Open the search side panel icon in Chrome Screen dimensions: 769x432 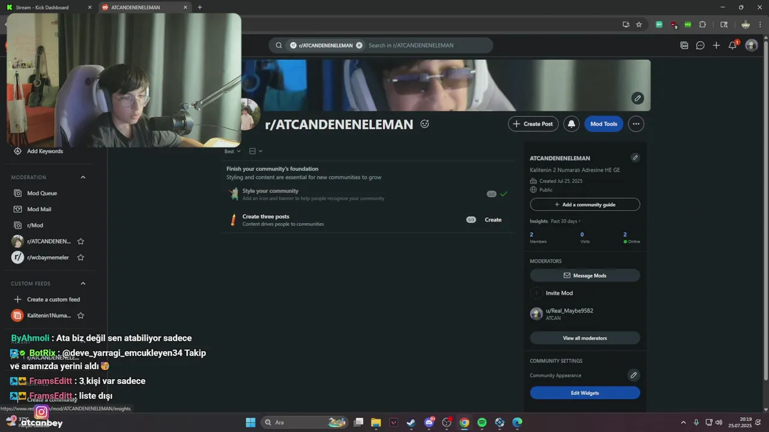tap(724, 25)
